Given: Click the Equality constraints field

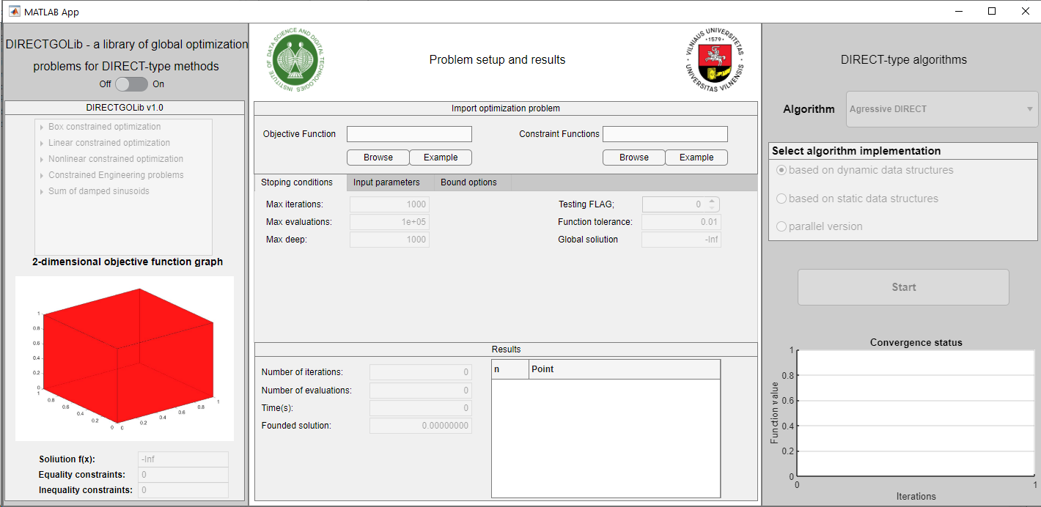Looking at the screenshot, I should click(183, 475).
